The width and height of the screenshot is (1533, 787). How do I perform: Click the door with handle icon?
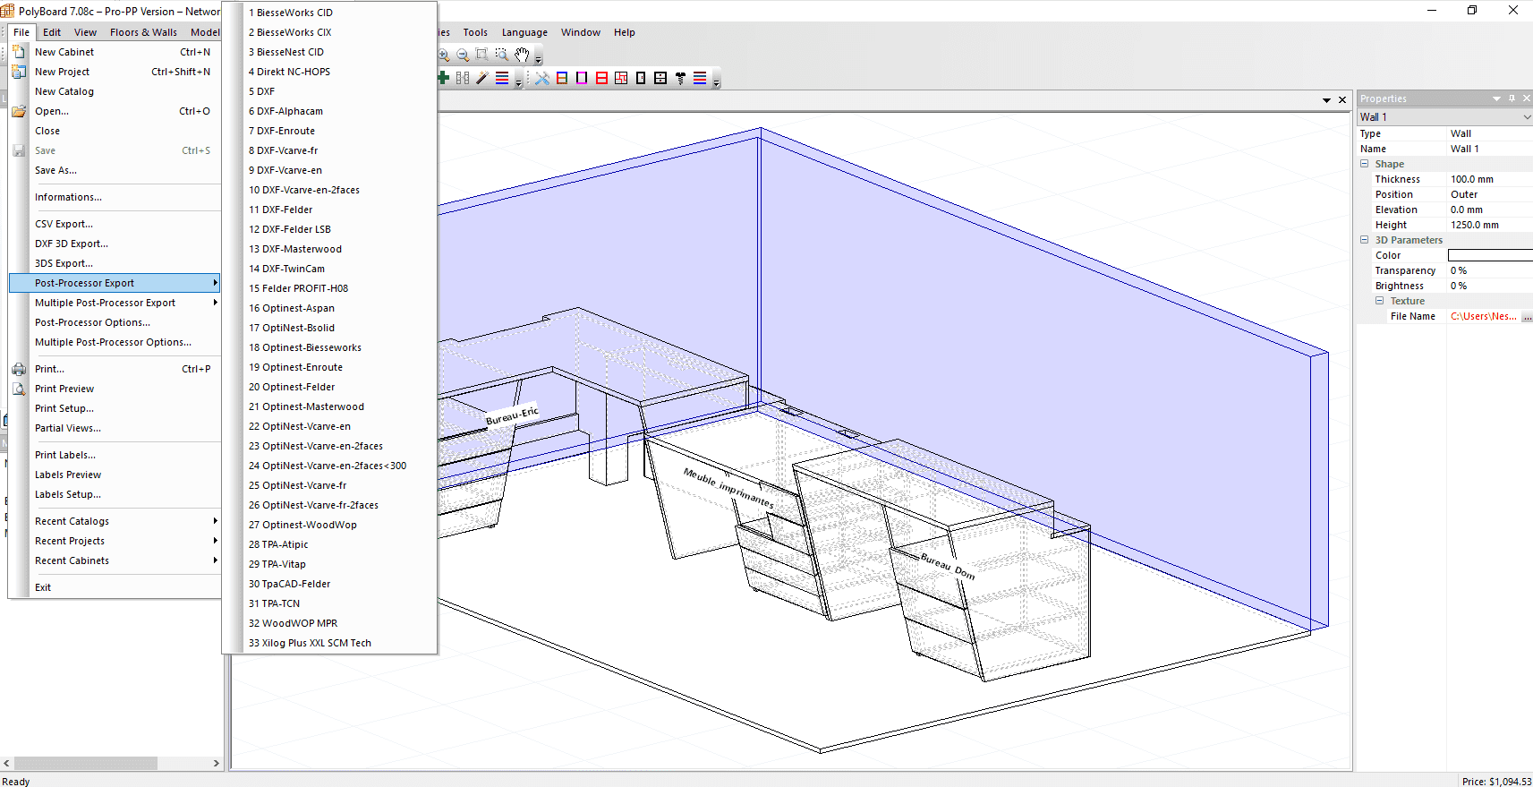coord(641,78)
